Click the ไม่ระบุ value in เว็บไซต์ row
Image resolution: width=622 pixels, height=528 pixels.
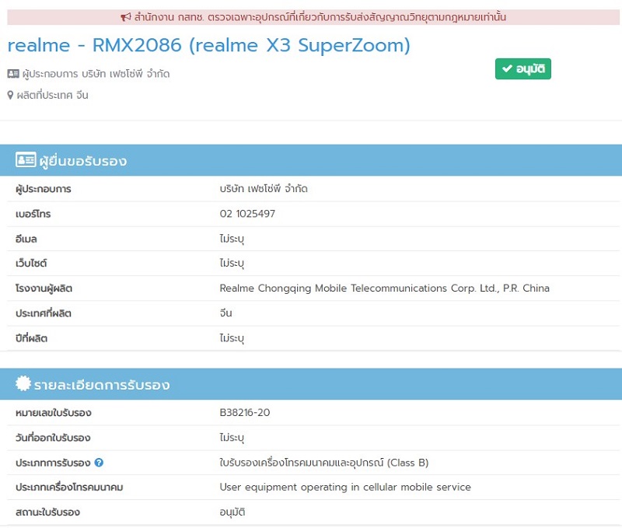[232, 263]
